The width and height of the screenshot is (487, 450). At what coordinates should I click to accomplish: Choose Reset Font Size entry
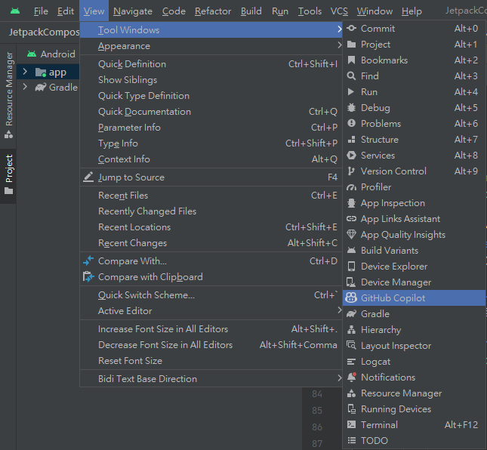pyautogui.click(x=211, y=361)
